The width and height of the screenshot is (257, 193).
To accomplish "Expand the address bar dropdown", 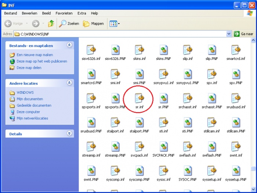I will 229,34.
